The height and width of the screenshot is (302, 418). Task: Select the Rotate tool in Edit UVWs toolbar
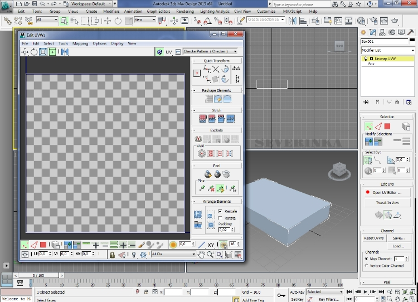[34, 52]
